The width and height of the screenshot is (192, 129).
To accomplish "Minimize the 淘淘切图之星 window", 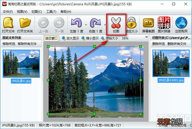I will click(x=162, y=4).
